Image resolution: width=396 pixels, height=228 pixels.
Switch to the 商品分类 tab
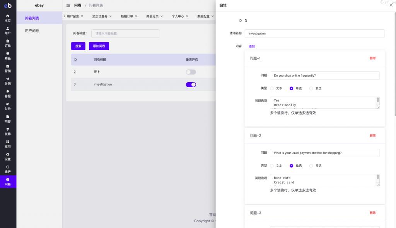[152, 17]
